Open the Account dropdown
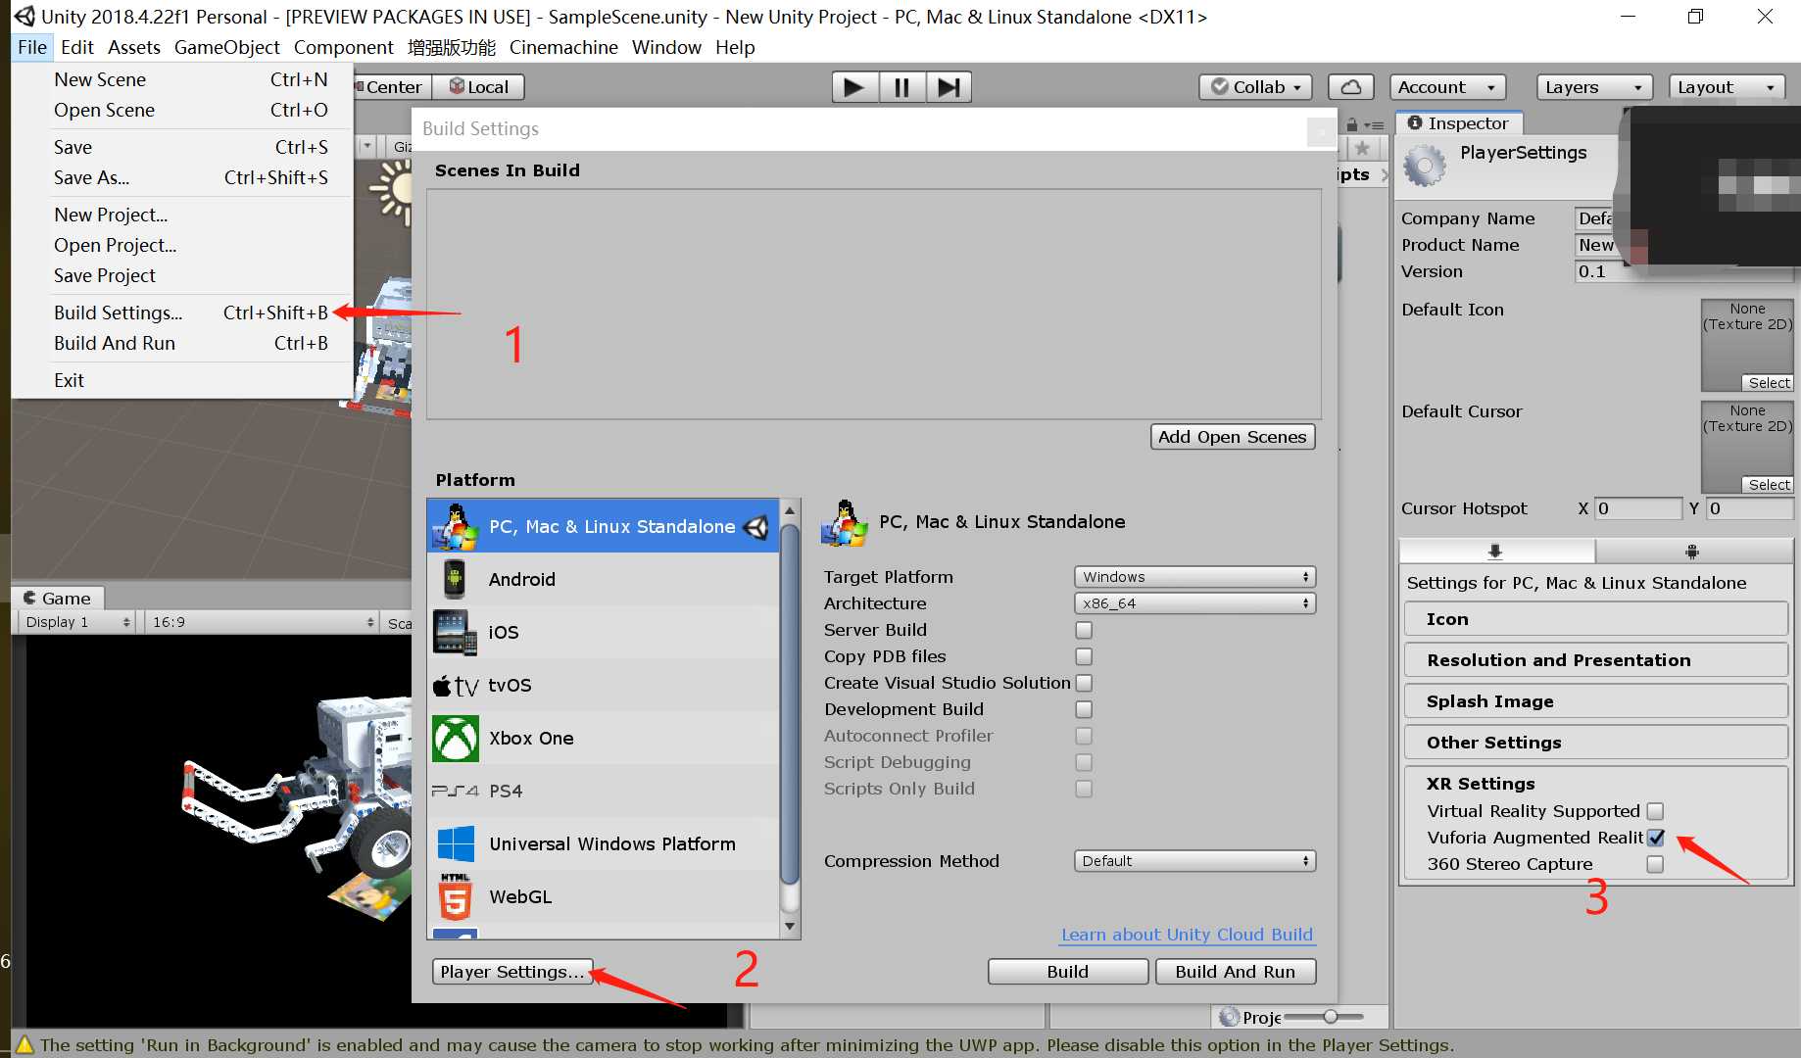 click(1447, 87)
